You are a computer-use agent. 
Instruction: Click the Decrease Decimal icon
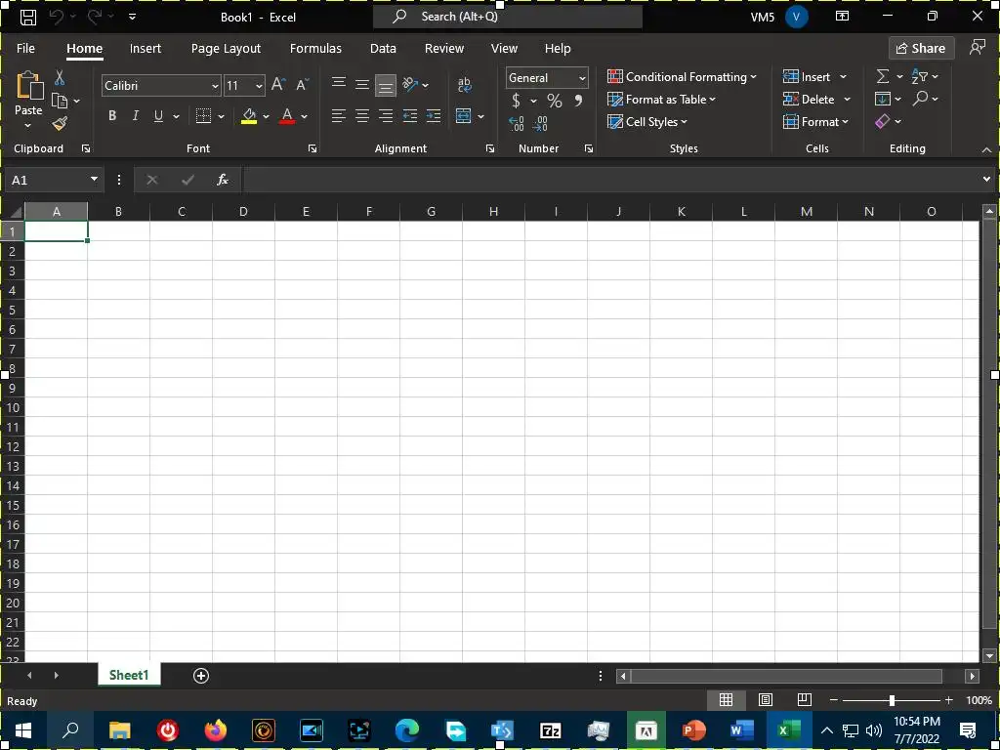click(539, 123)
